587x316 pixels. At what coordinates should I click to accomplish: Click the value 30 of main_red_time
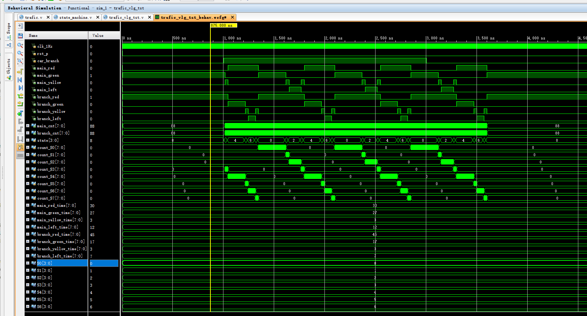tap(92, 206)
